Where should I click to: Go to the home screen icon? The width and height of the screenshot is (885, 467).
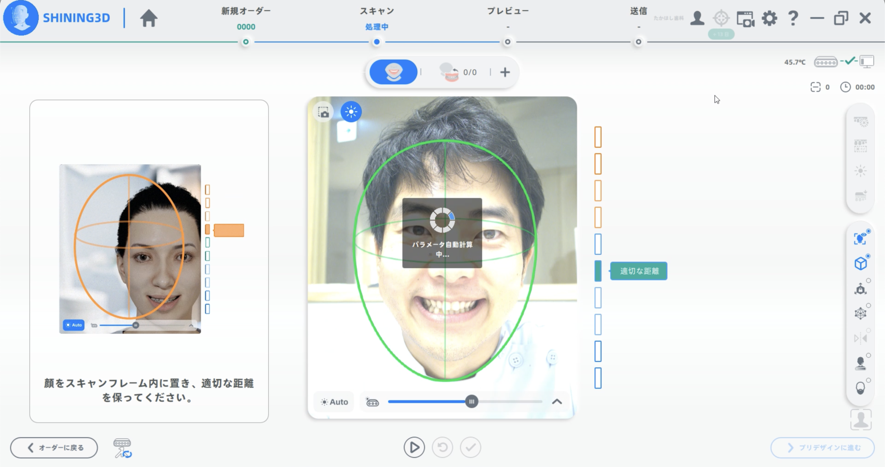pos(149,18)
